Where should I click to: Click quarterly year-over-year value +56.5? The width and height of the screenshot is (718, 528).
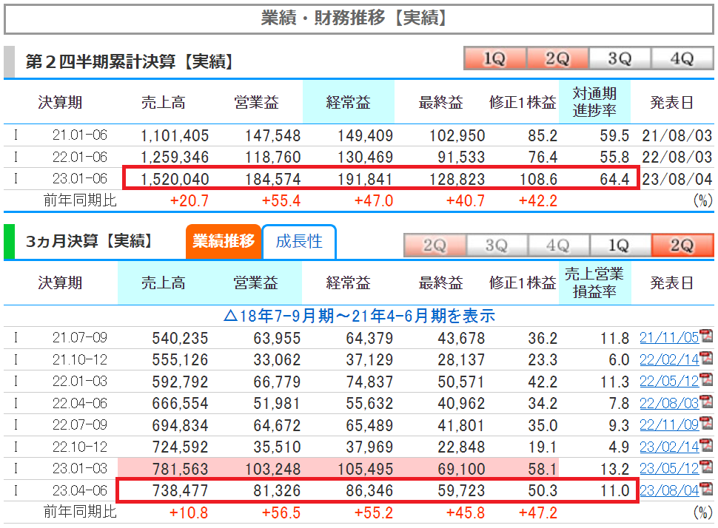point(281,512)
